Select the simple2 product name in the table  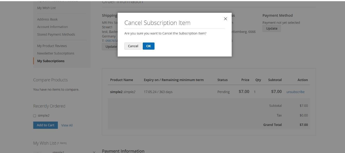click(x=116, y=92)
